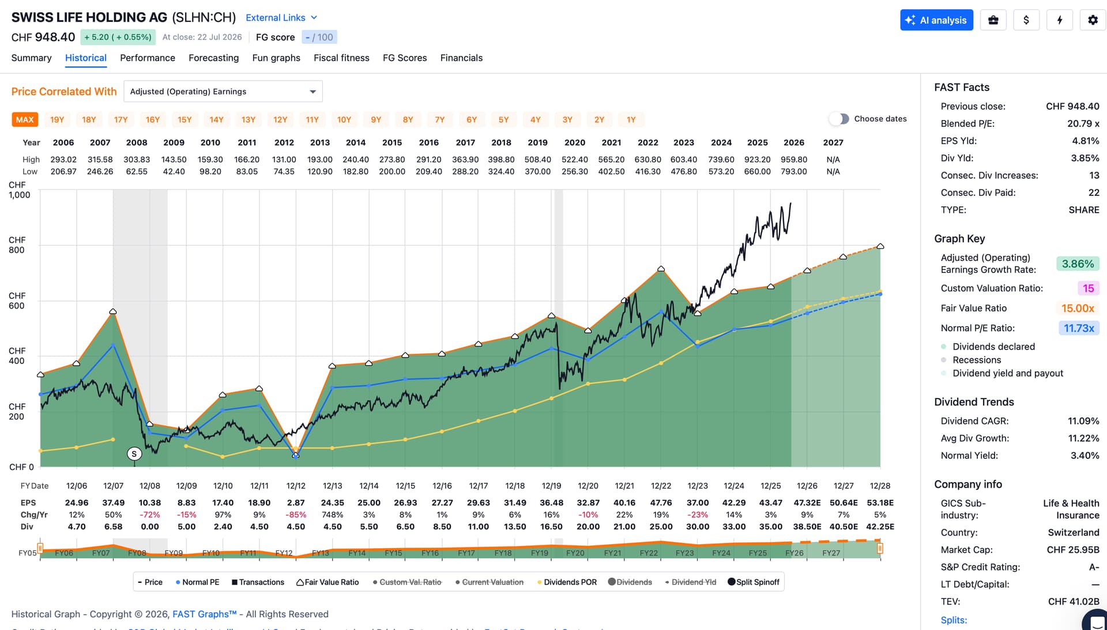
Task: Open the settings gear icon
Action: (1093, 20)
